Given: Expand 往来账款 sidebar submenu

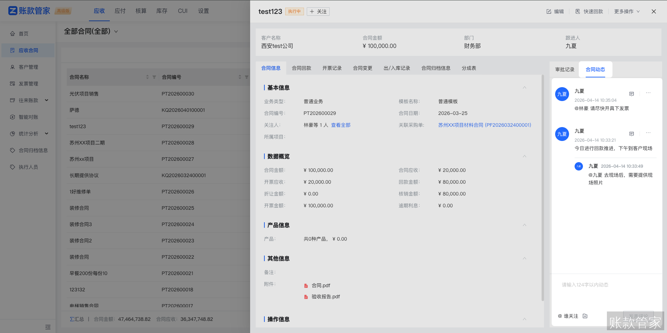Looking at the screenshot, I should click(47, 100).
